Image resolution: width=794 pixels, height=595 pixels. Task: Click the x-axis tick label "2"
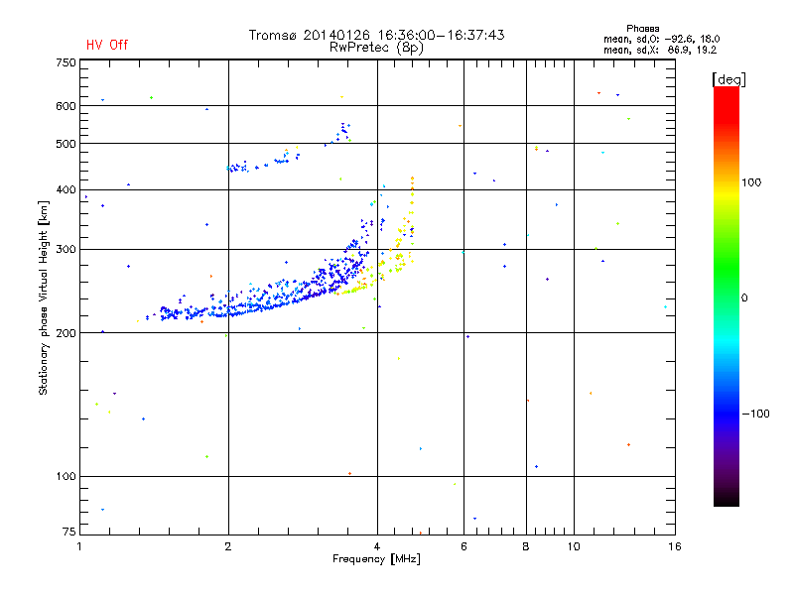click(x=228, y=546)
